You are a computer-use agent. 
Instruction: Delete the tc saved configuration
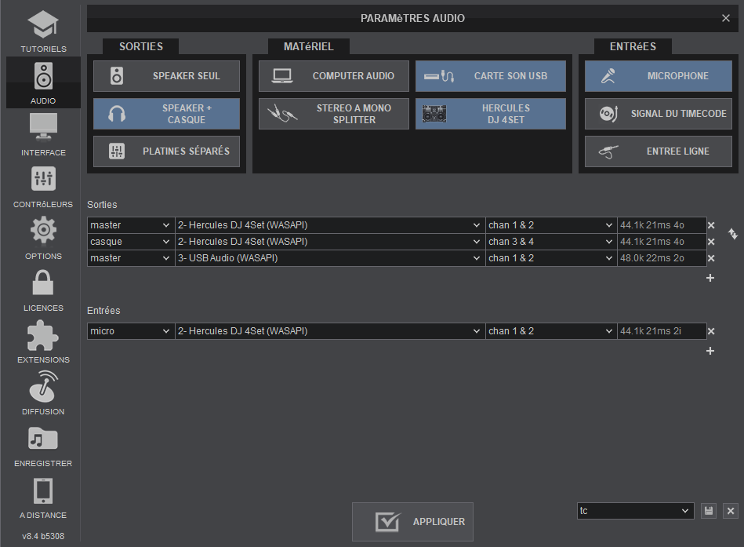(x=731, y=511)
